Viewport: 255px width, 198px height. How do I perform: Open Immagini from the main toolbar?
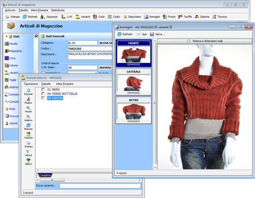click(x=152, y=17)
